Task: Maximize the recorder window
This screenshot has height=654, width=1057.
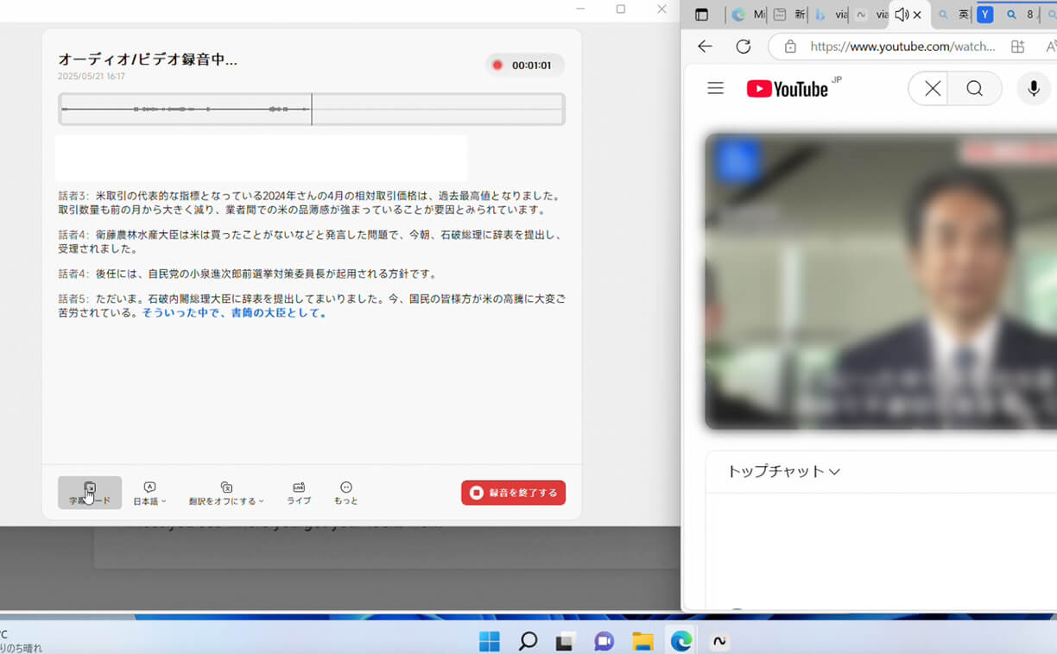Action: 621,9
